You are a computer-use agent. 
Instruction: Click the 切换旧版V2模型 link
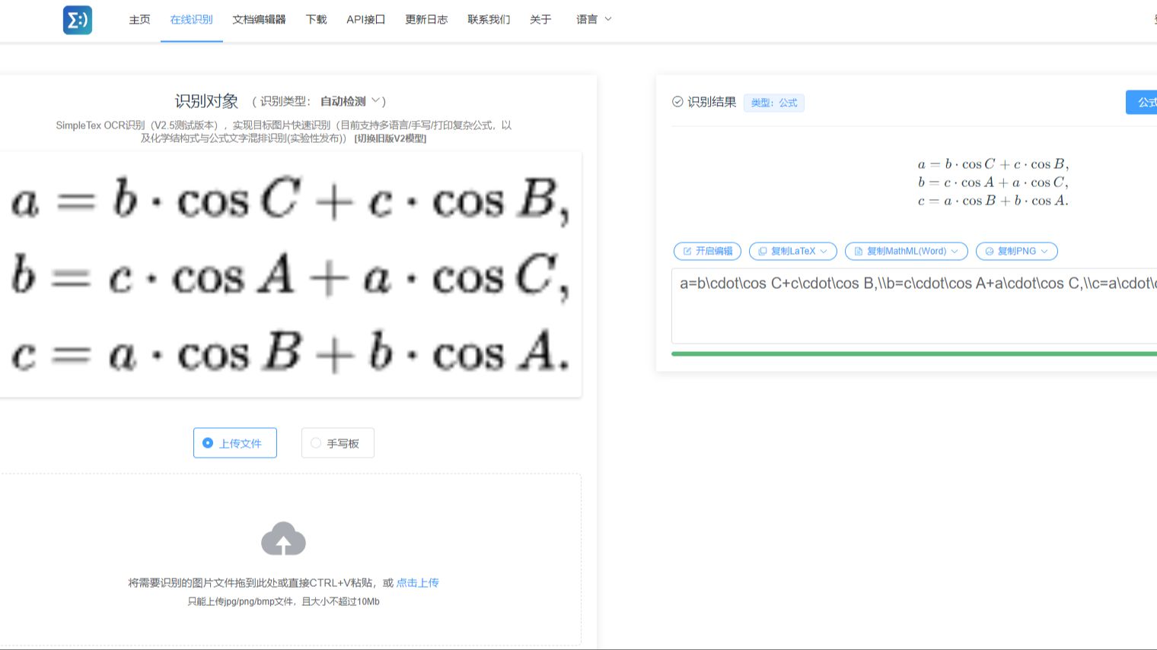390,138
